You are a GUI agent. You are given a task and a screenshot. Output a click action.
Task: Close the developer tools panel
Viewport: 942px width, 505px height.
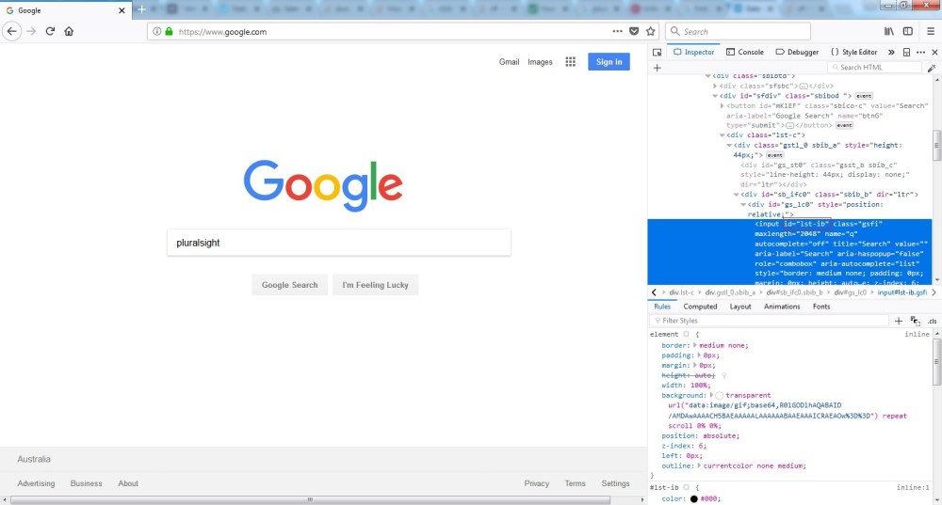pyautogui.click(x=934, y=52)
